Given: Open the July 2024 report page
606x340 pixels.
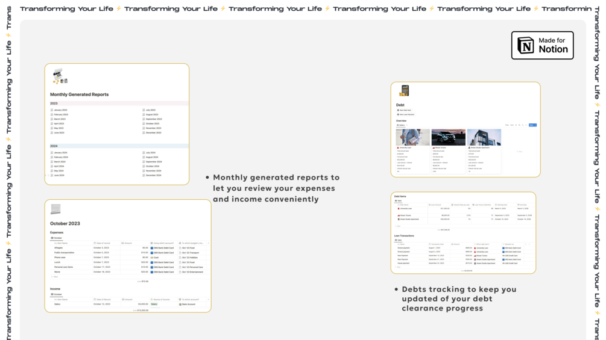Looking at the screenshot, I should pos(149,153).
